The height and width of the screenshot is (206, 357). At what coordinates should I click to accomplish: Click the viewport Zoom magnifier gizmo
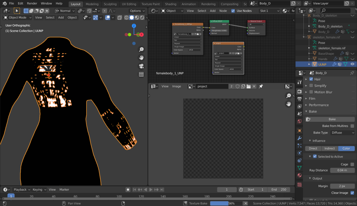(x=141, y=49)
